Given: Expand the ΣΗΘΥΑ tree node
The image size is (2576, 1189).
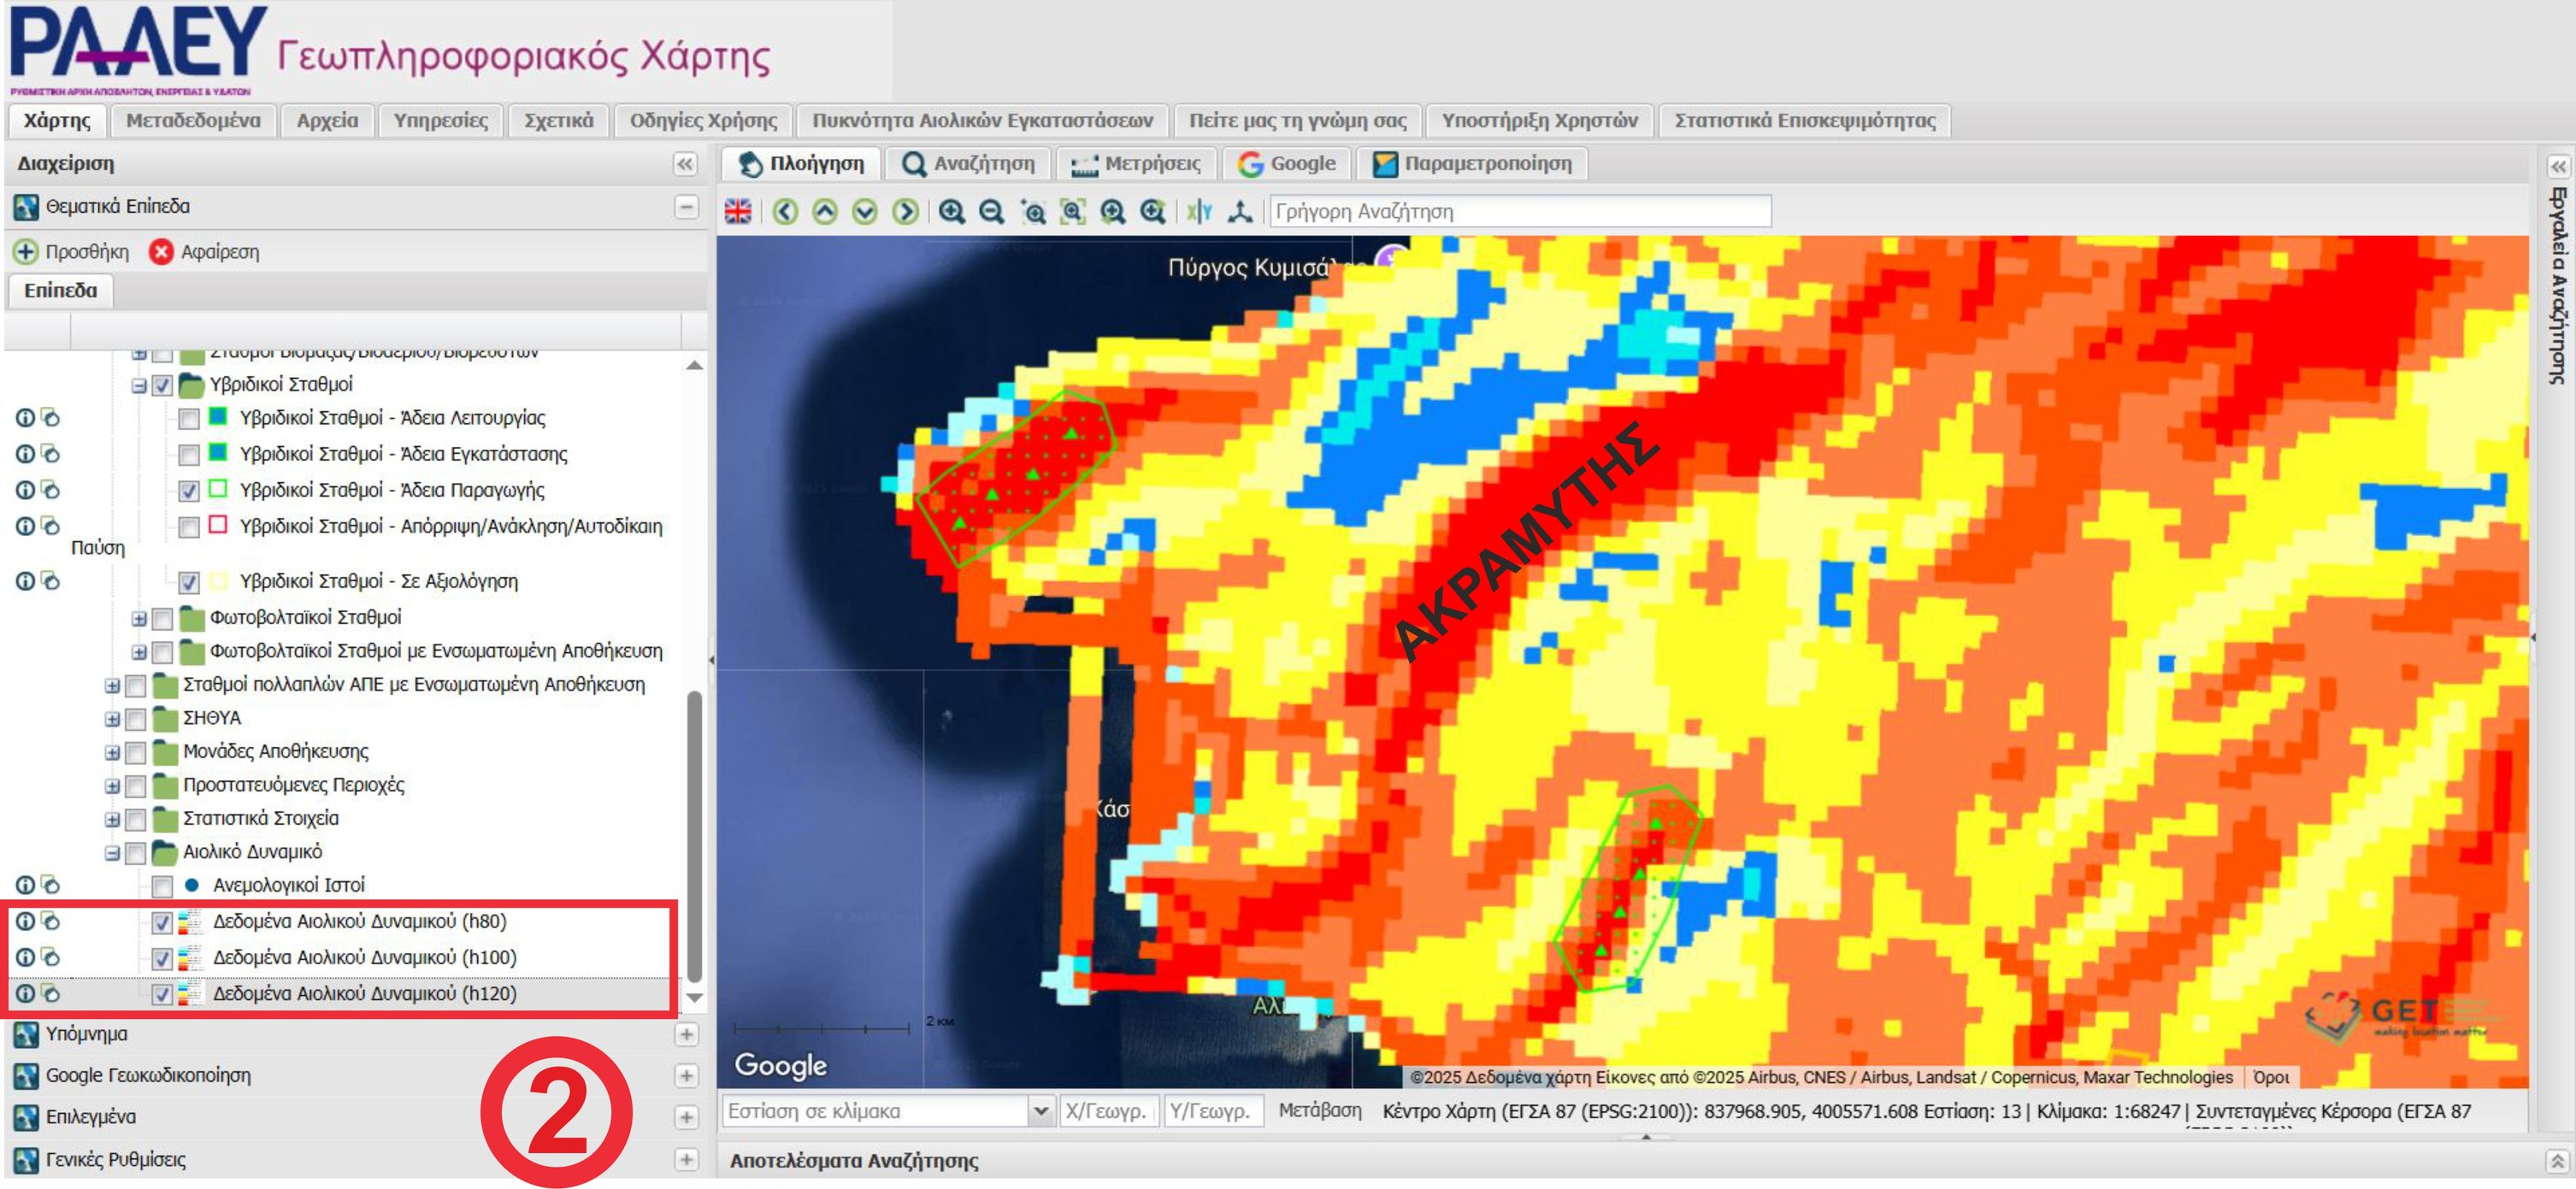Looking at the screenshot, I should coord(112,719).
